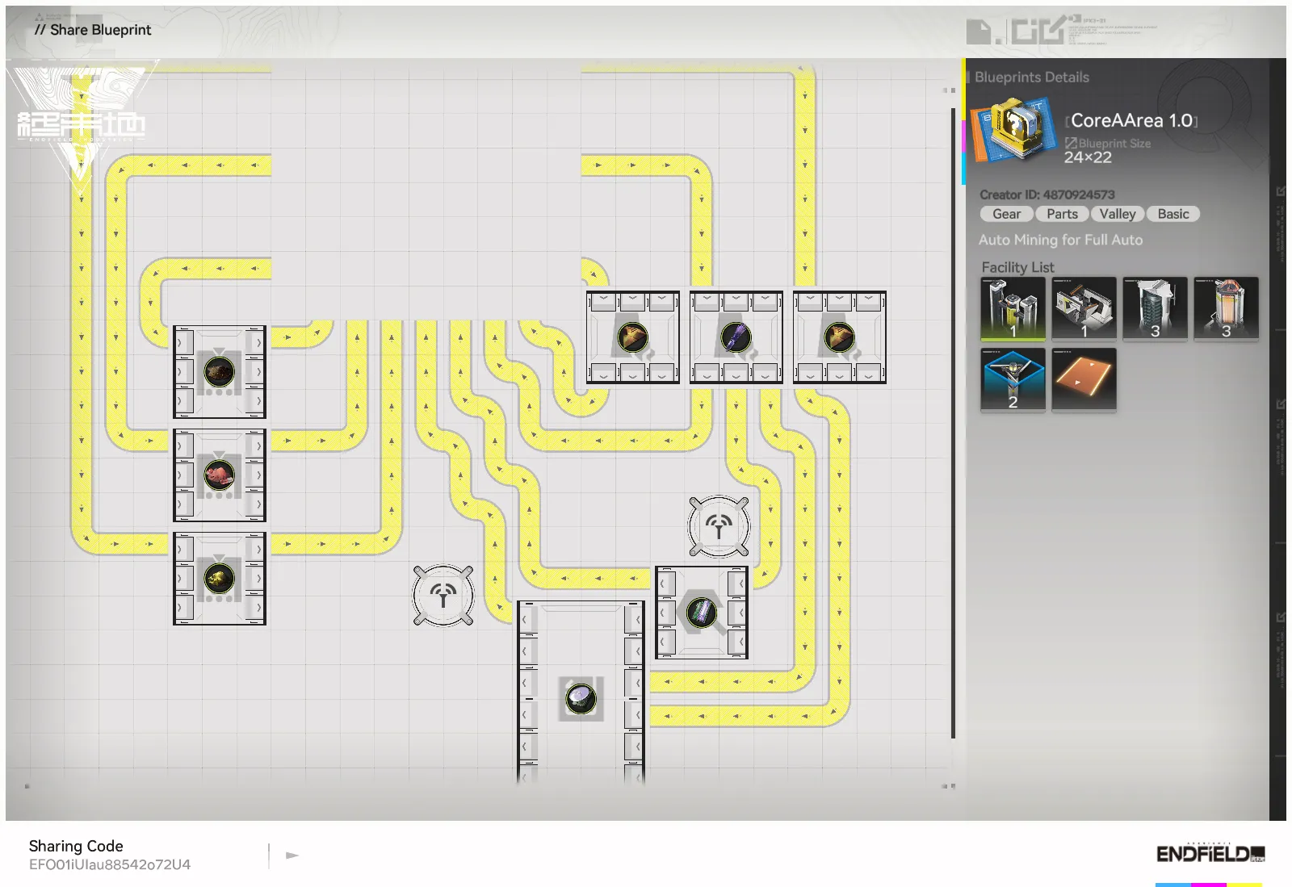The width and height of the screenshot is (1292, 887).
Task: Select the blue pylon facility with count 2
Action: click(x=1013, y=379)
